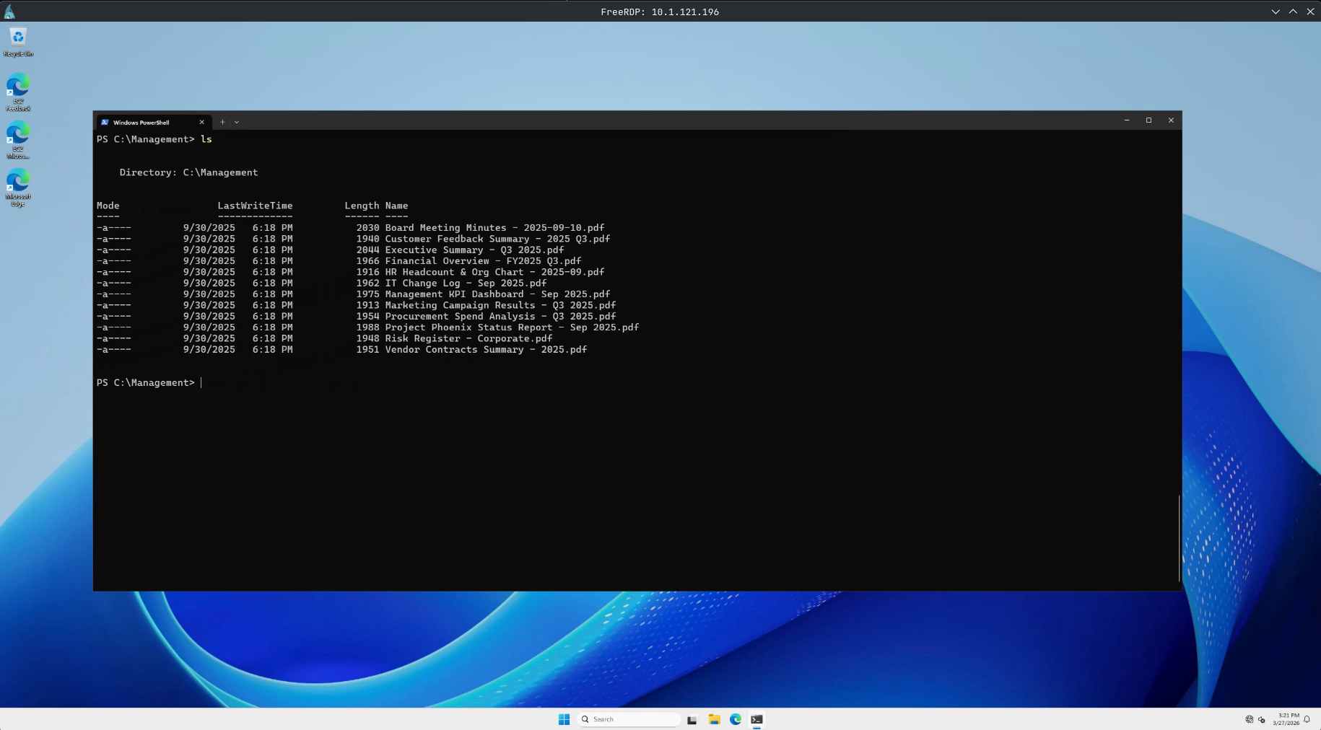Add a new Terminal tab with plus button

tap(222, 122)
